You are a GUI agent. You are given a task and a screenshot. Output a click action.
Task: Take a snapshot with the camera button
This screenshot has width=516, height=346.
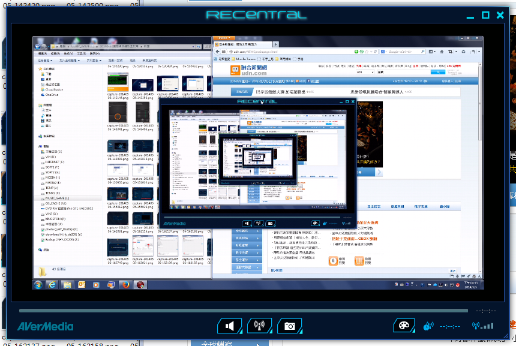pos(290,326)
